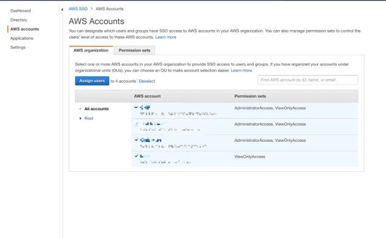Click the AWS Accounts page heading
The image size is (386, 238).
point(97,21)
